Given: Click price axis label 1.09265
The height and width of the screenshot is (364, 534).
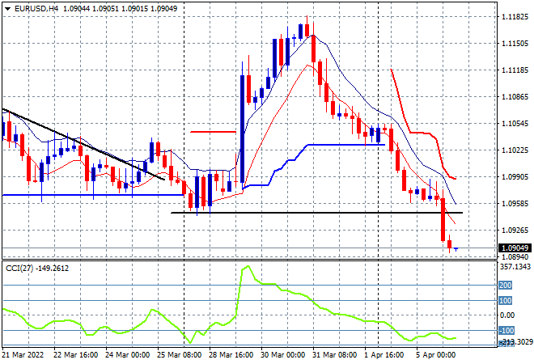Looking at the screenshot, I should coord(515,231).
